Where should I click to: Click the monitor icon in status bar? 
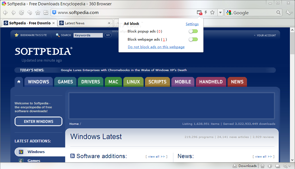(278, 166)
